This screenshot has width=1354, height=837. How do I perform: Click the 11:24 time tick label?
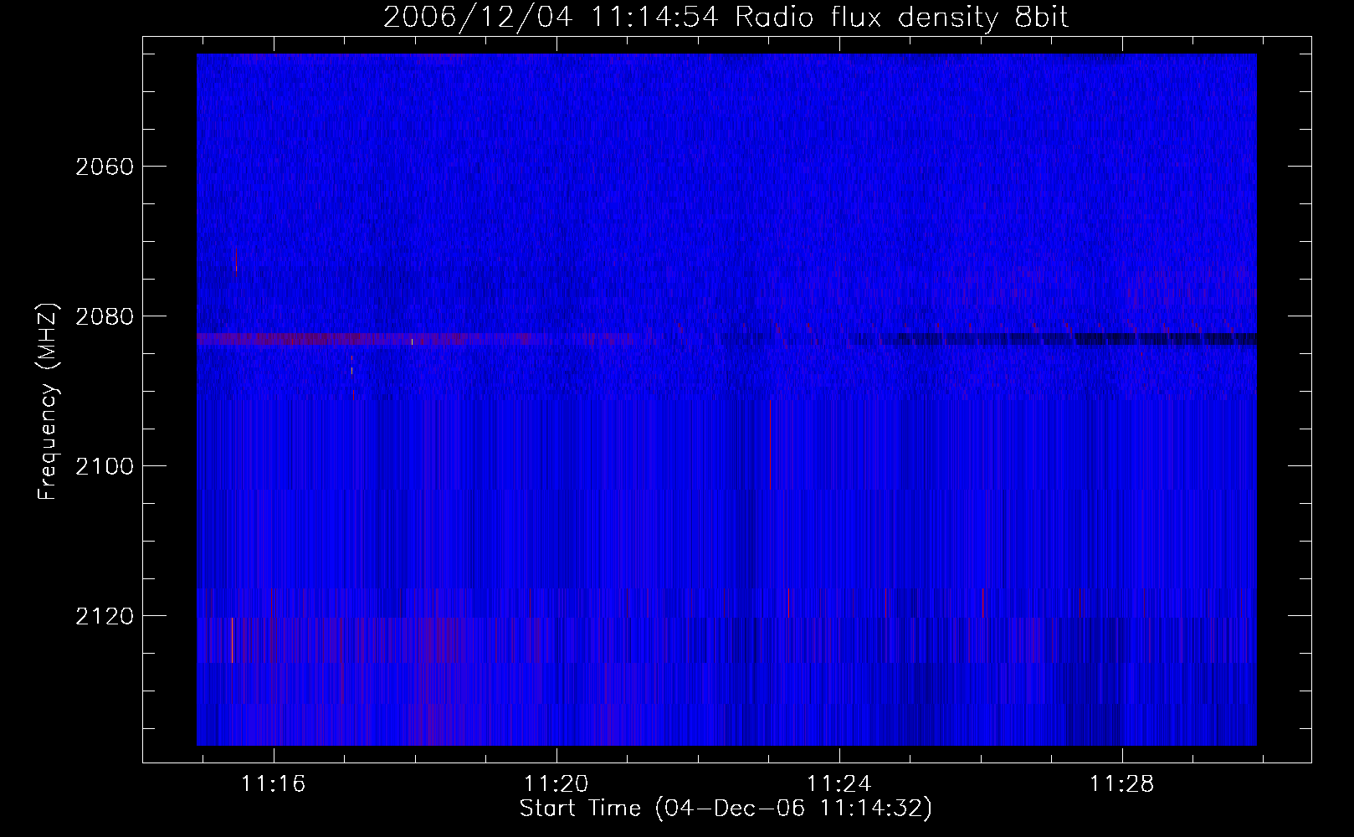839,783
